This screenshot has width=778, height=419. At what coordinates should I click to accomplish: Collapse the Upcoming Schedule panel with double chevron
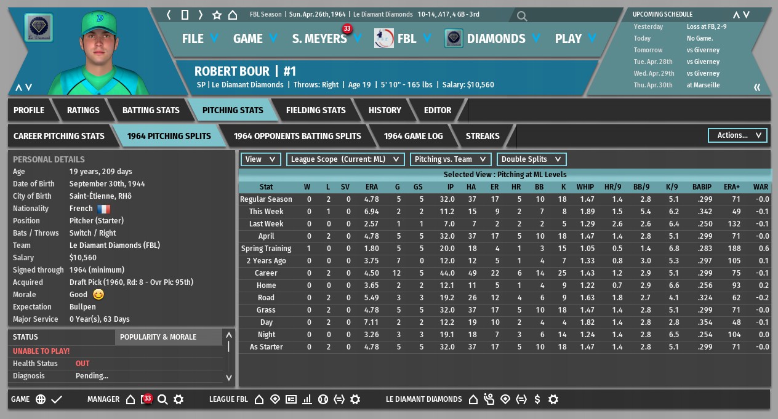(x=757, y=87)
